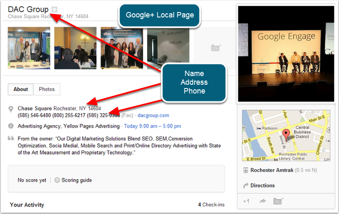Click the No score yet text
This screenshot has width=339, height=214.
[x=32, y=180]
